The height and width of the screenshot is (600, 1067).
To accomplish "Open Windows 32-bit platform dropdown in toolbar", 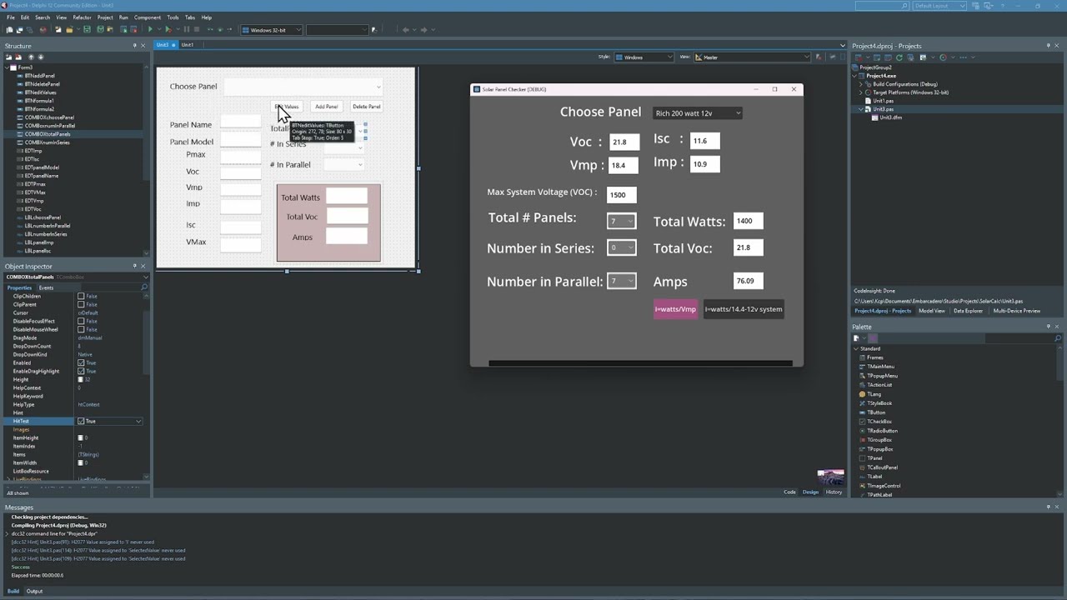I will pos(271,30).
